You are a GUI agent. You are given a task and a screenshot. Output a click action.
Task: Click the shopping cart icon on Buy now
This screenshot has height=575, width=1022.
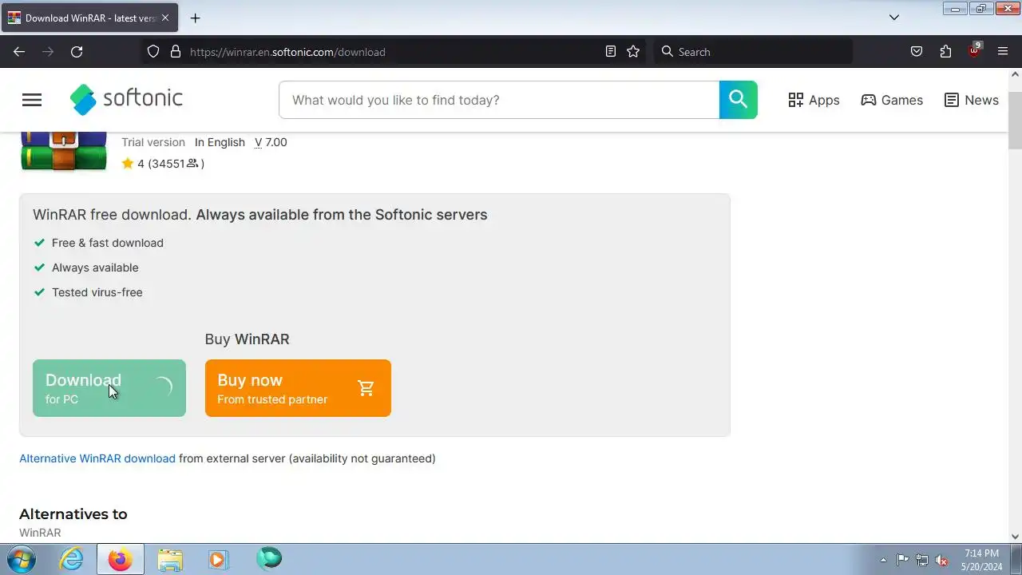tap(366, 388)
